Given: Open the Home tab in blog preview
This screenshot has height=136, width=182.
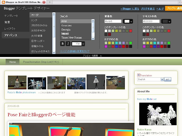Looking at the screenshot, I should [13, 62].
